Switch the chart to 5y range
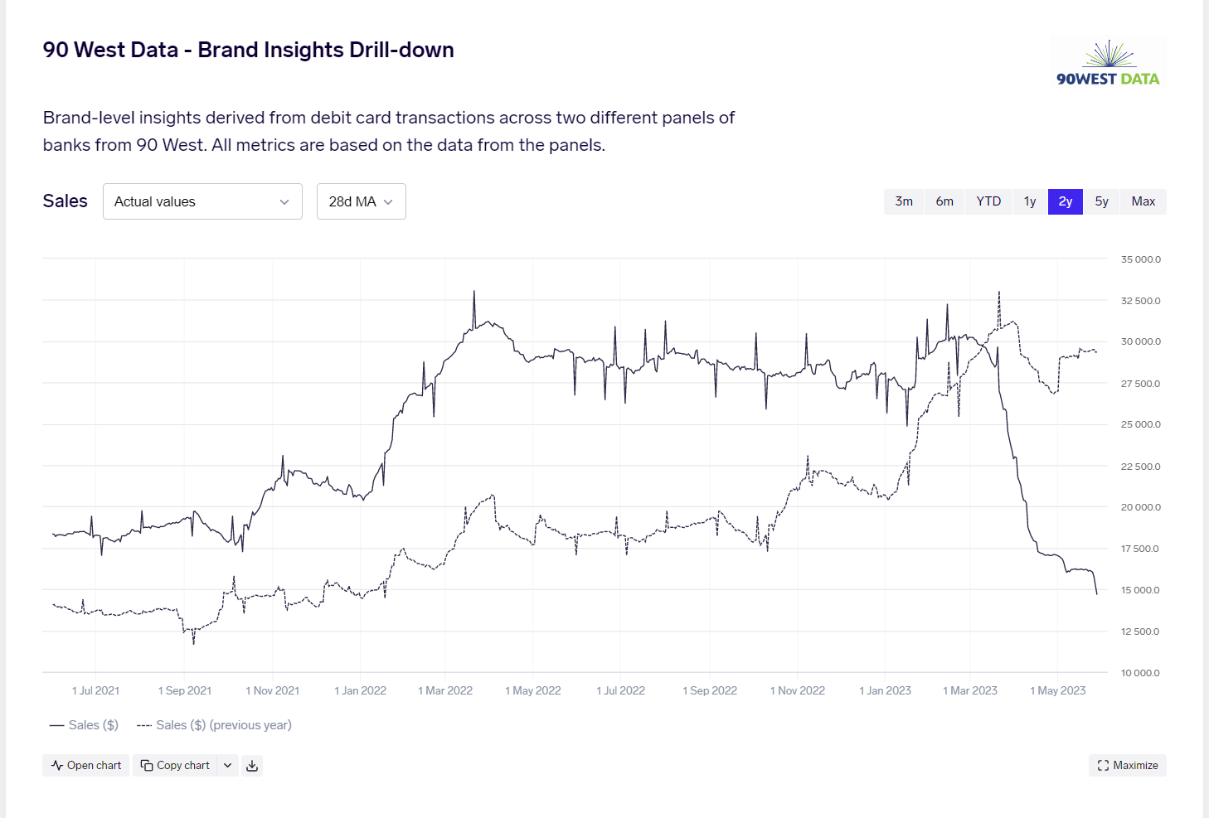The image size is (1209, 818). point(1101,201)
